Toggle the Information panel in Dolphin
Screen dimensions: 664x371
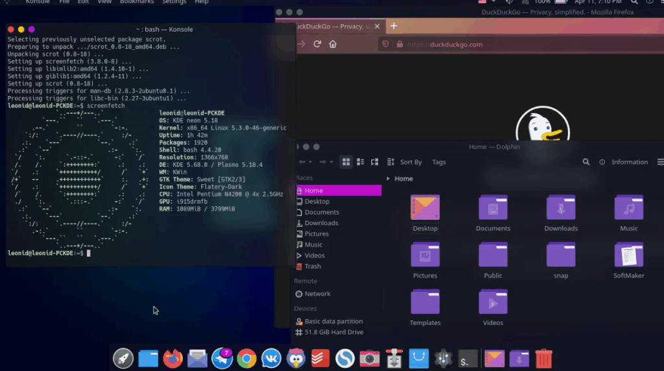[x=624, y=162]
